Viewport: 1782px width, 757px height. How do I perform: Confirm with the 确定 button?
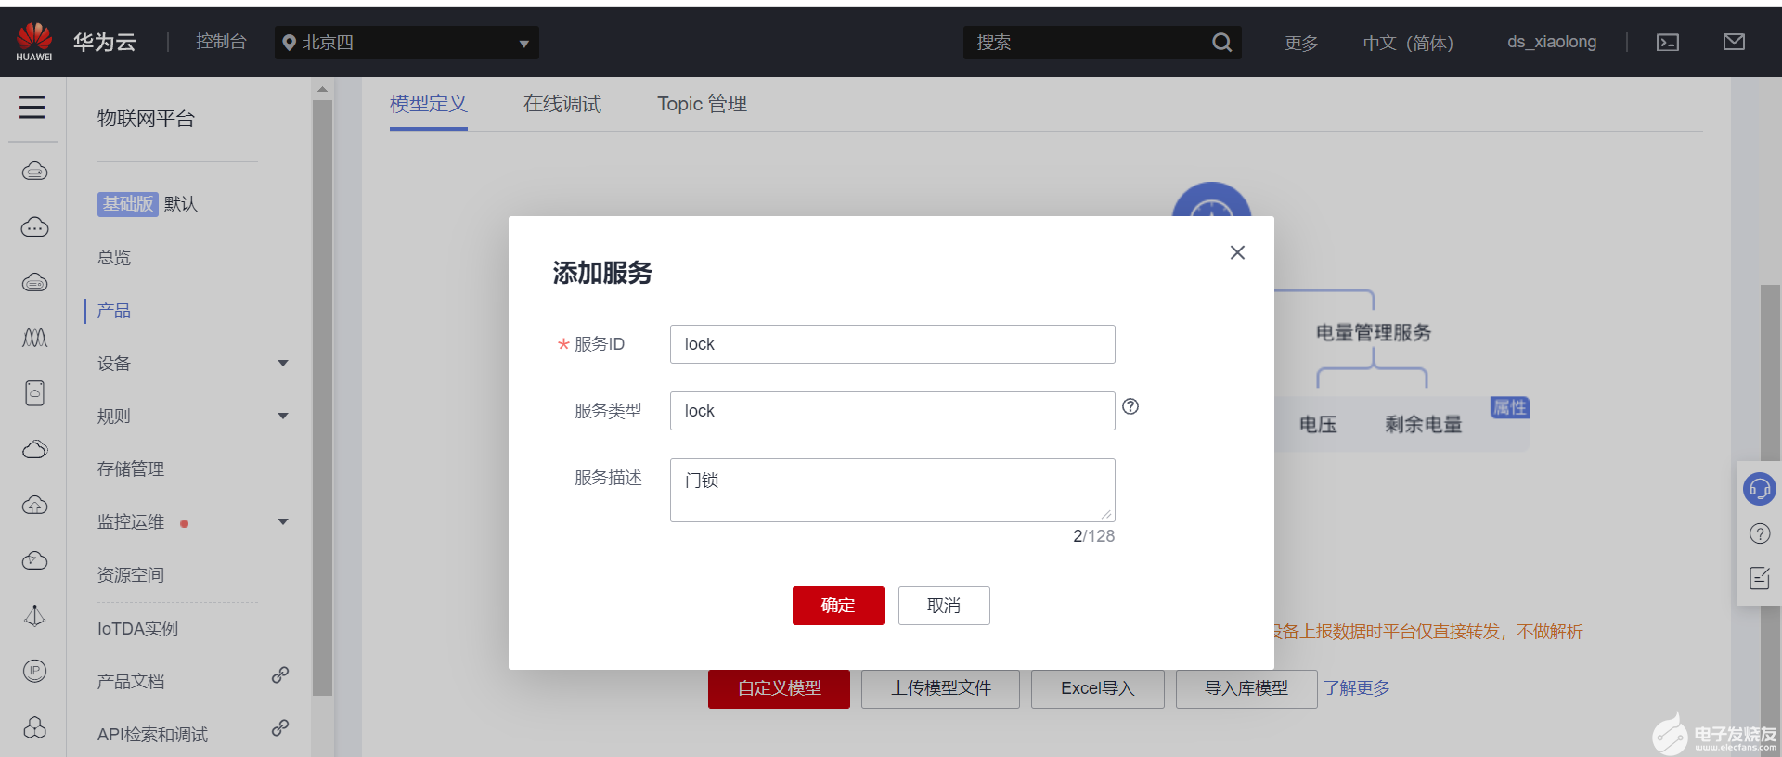(838, 606)
